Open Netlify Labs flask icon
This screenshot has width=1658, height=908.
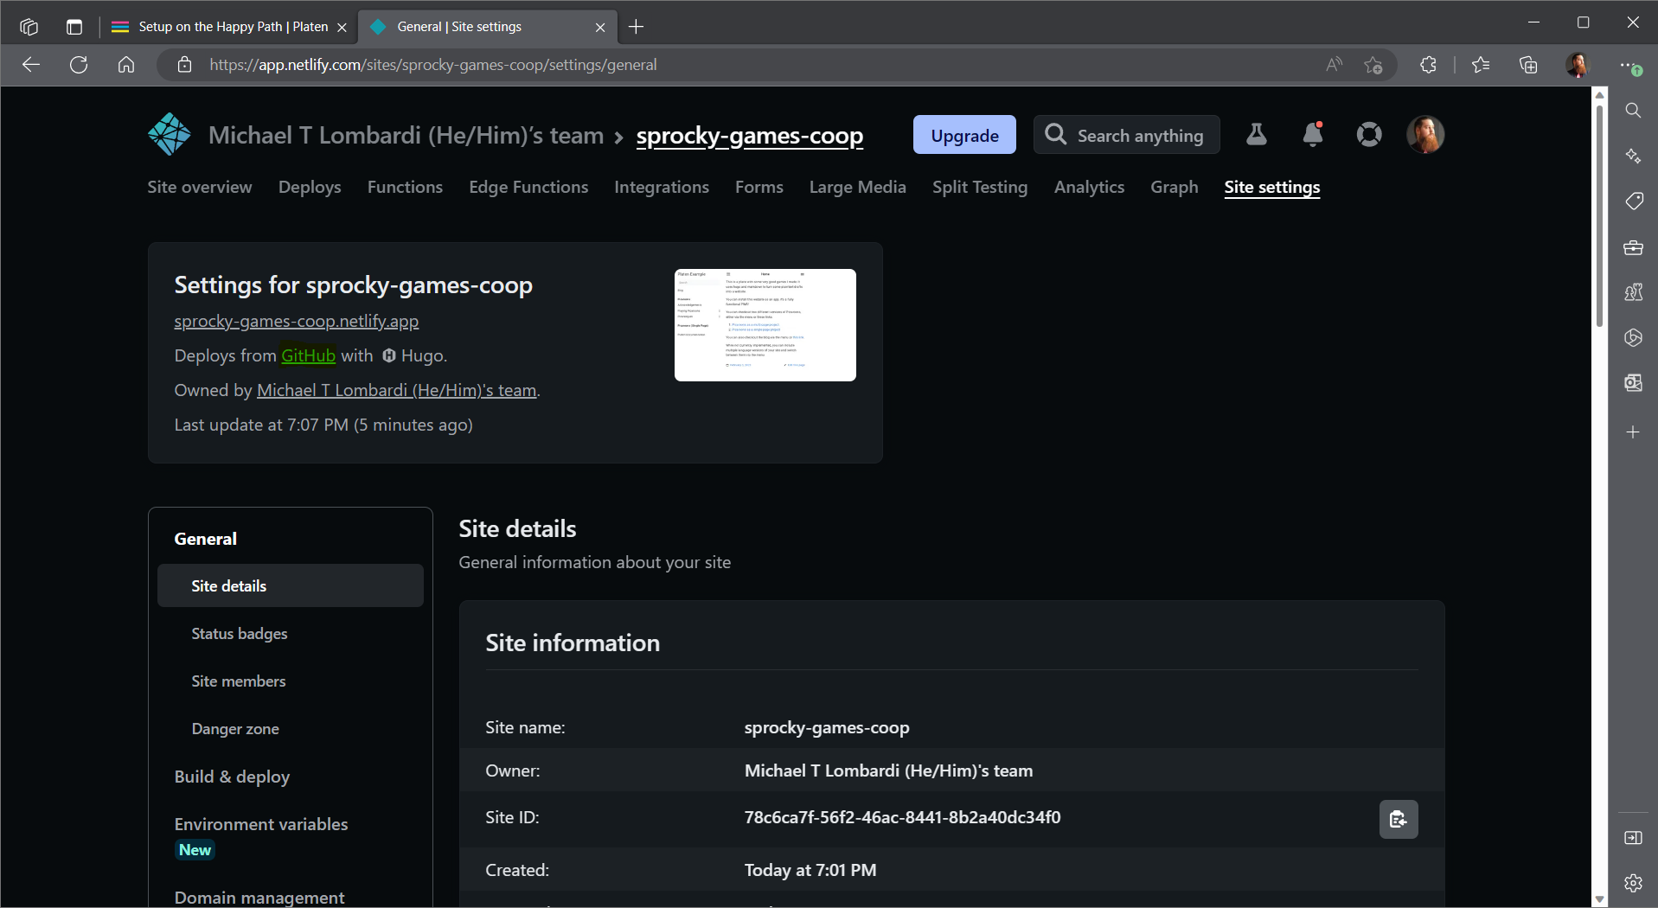coord(1256,135)
